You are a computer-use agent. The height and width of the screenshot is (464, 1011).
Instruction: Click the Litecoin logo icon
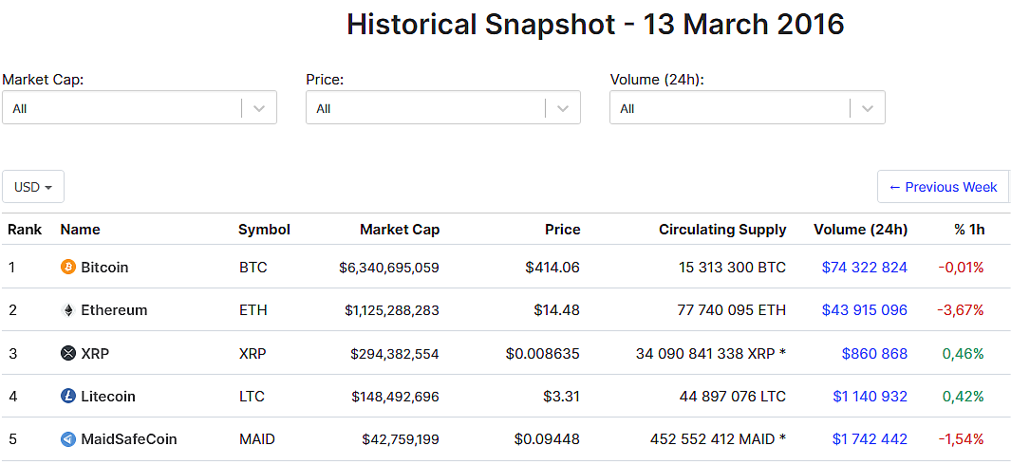click(67, 397)
